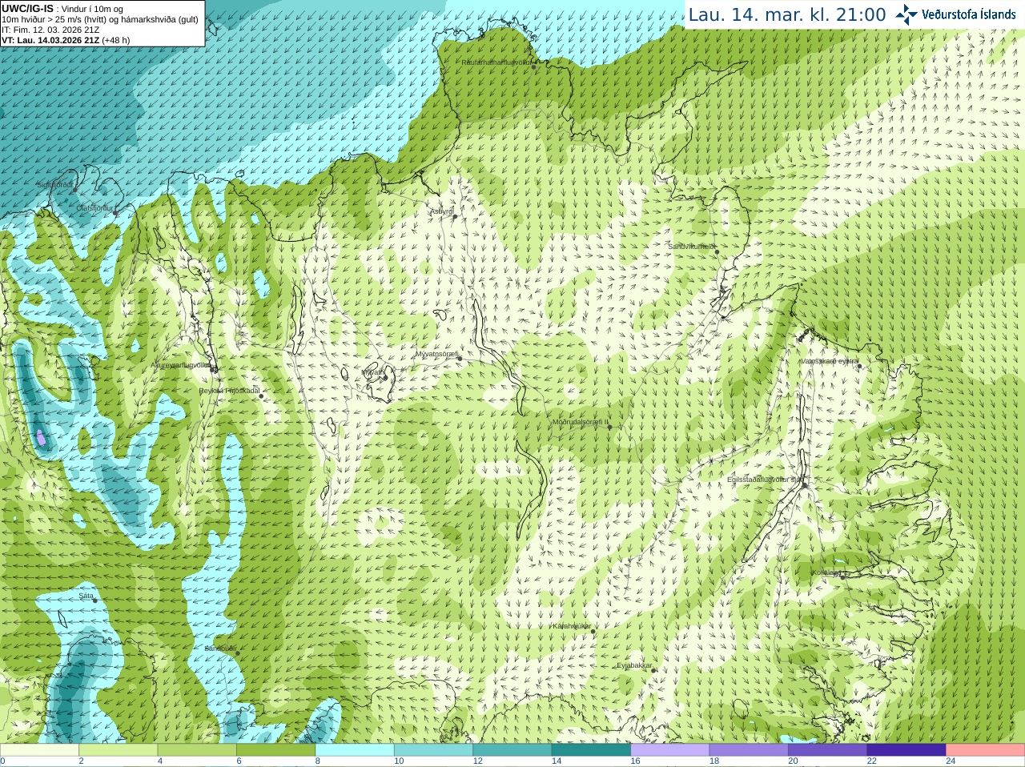This screenshot has width=1025, height=767.
Task: Pick the 16–18 m/s lavender legend swatch
Action: point(670,750)
